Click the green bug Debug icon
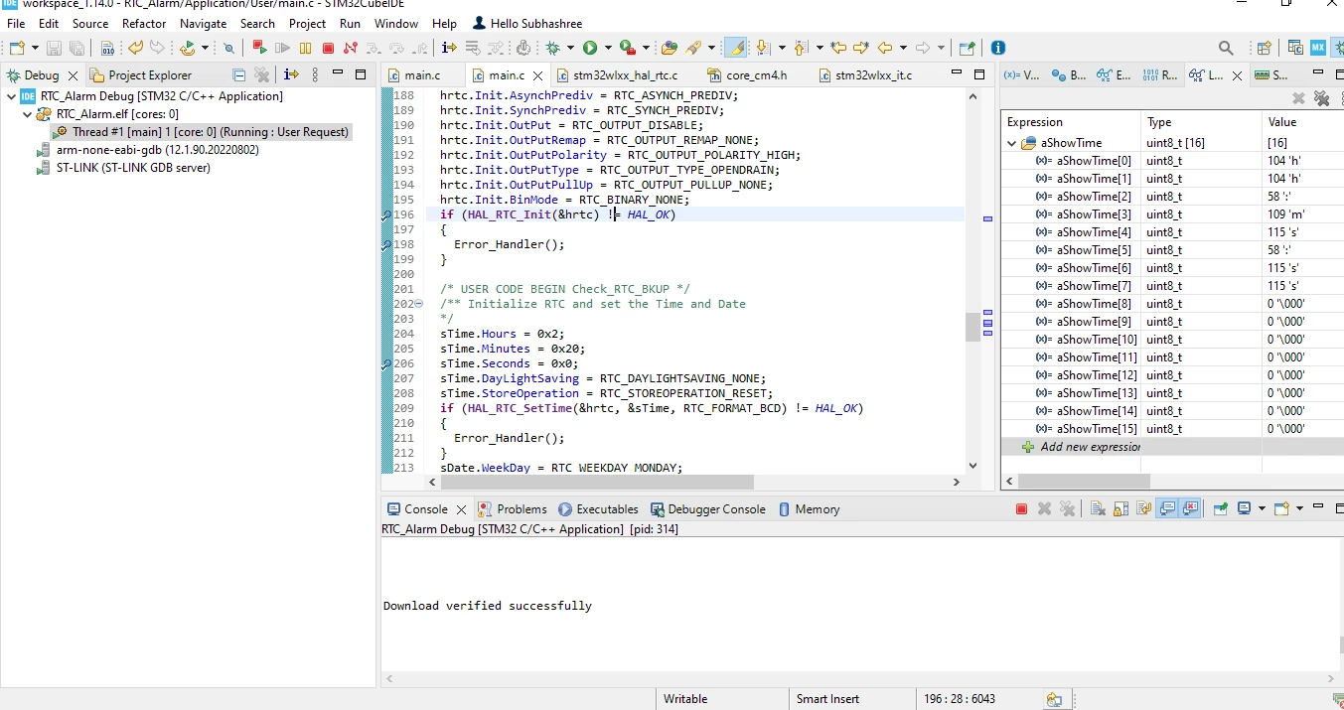Image resolution: width=1344 pixels, height=710 pixels. 554,48
